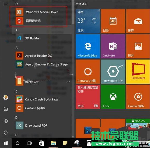Open the Groove 音乐 tile

pyautogui.click(x=138, y=97)
